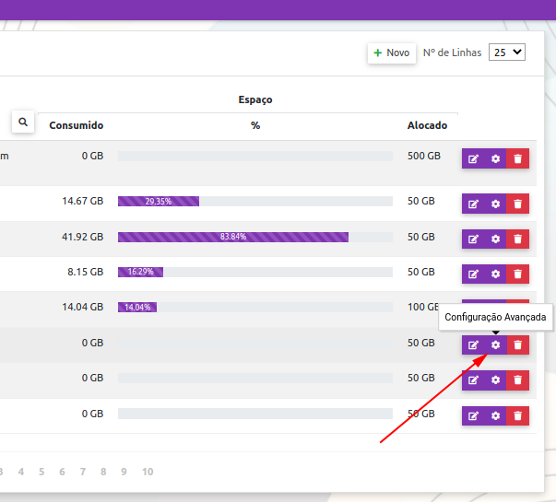
Task: Click the 29.35% usage progress bar
Action: tap(159, 201)
